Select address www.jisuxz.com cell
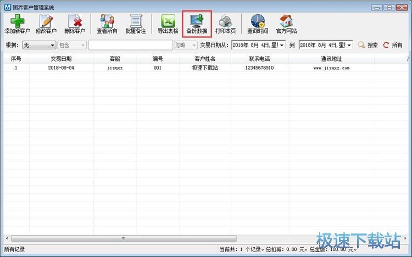 331,68
